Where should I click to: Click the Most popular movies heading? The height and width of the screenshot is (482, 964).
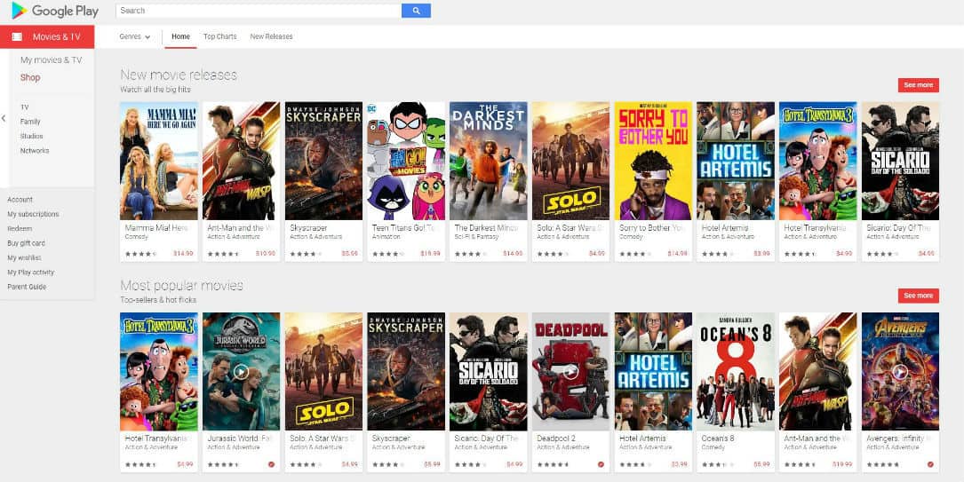click(181, 286)
